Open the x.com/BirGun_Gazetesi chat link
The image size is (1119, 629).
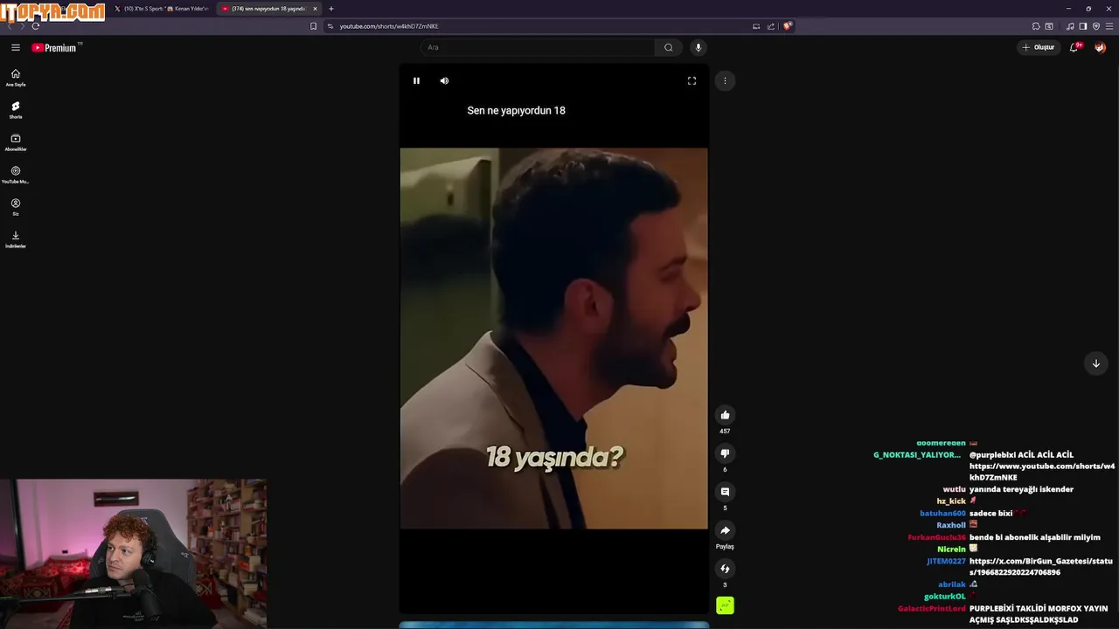click(x=1040, y=567)
